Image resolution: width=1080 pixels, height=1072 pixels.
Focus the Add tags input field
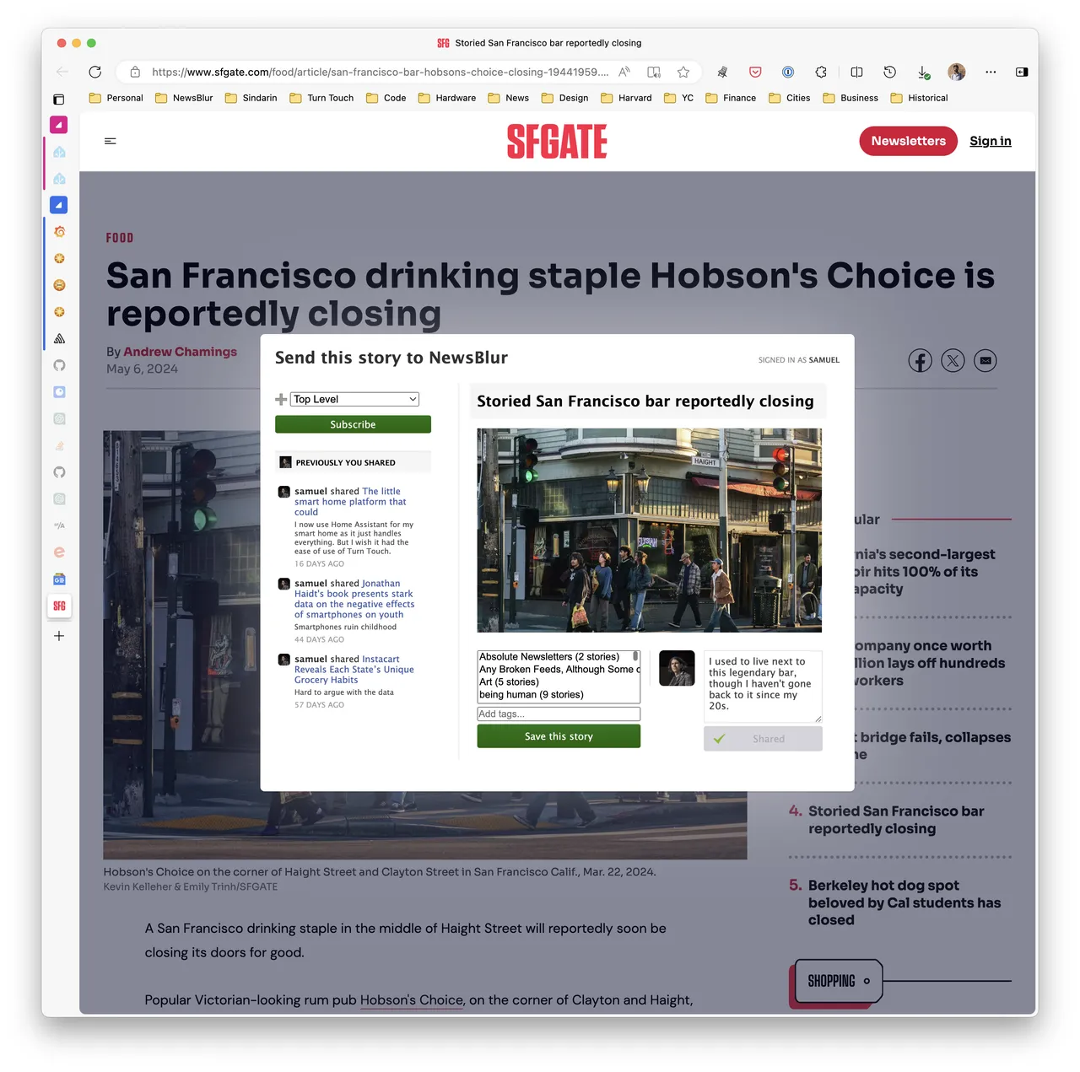coord(559,714)
